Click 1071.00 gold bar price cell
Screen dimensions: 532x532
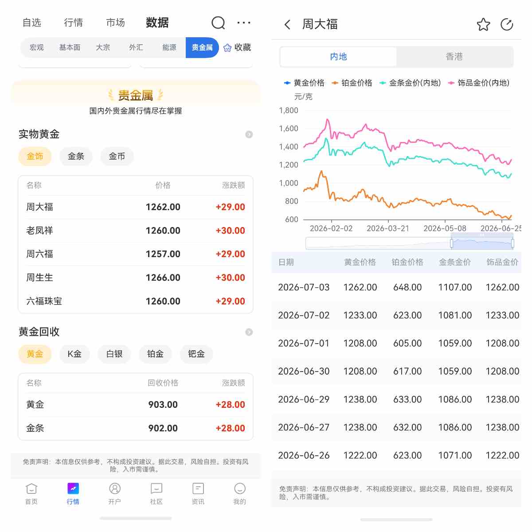[x=455, y=455]
